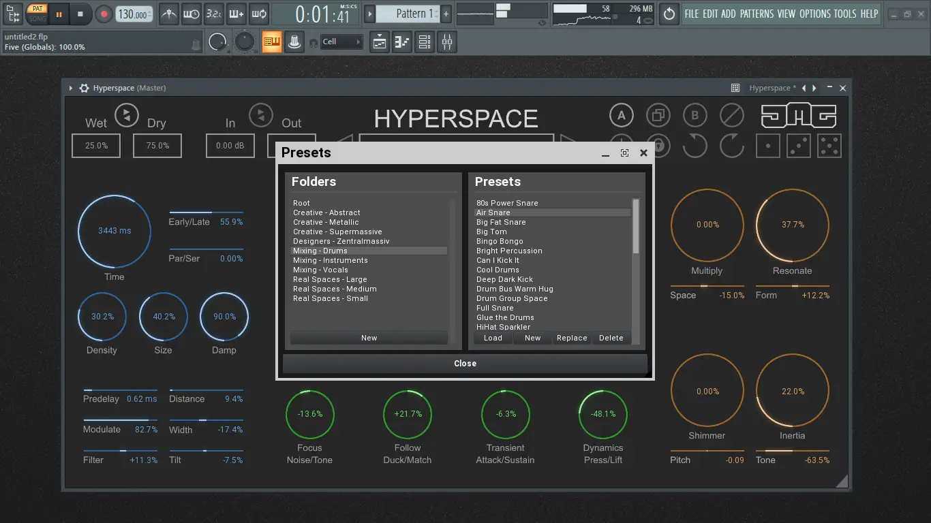Click the one-dot dice randomize icon
The height and width of the screenshot is (523, 931).
(x=768, y=146)
